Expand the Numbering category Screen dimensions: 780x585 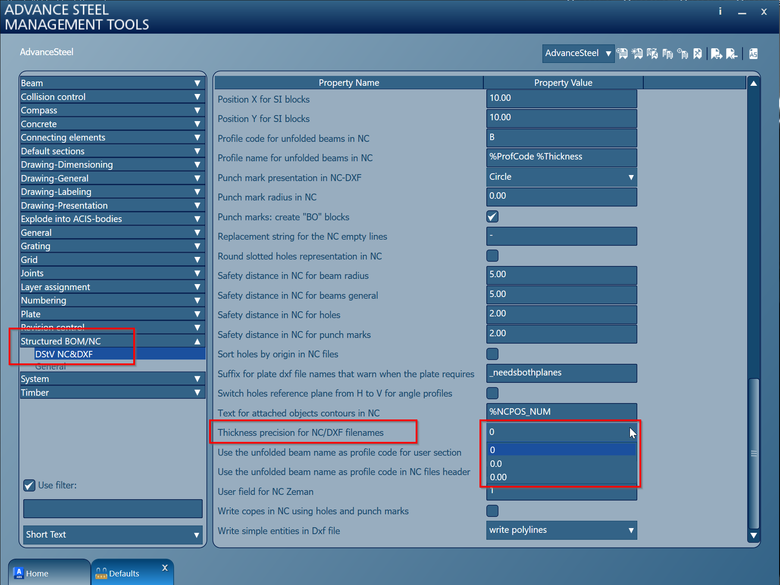[112, 300]
